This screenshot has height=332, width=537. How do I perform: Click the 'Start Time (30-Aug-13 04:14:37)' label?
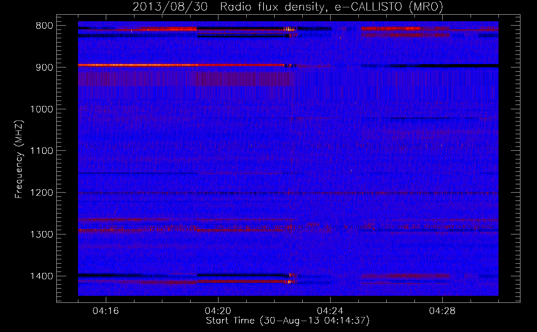[288, 321]
